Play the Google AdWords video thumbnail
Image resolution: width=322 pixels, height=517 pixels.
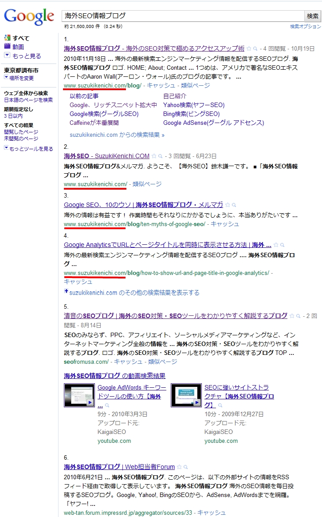pyautogui.click(x=79, y=395)
